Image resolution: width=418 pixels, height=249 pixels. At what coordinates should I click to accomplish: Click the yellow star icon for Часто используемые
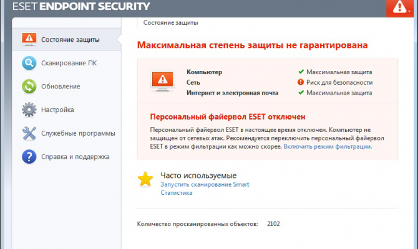145,179
